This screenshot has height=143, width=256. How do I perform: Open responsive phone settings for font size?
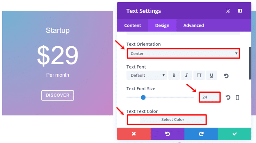coord(237,97)
